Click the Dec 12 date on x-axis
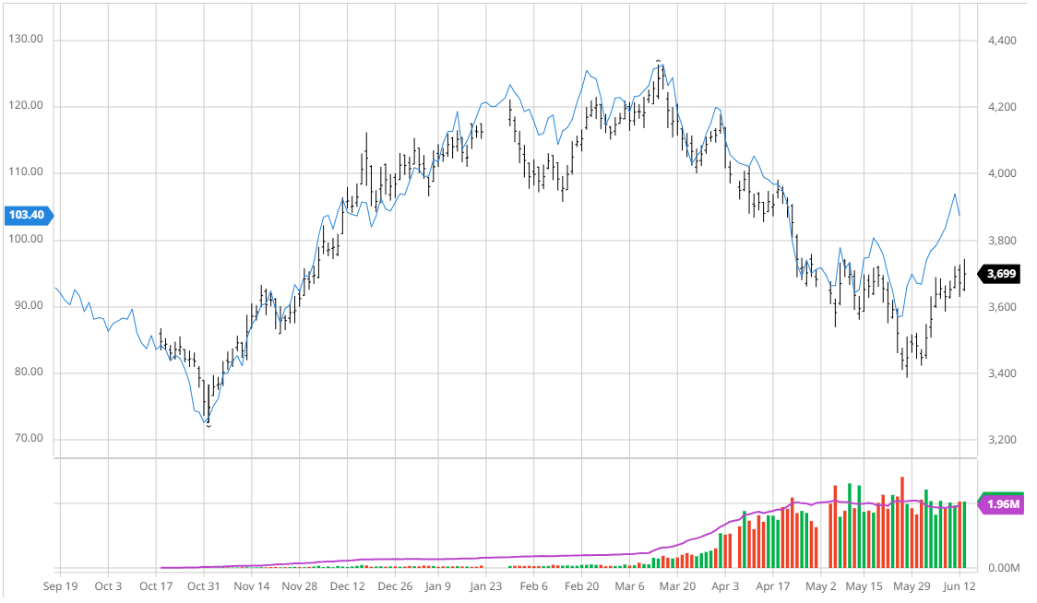 (347, 585)
